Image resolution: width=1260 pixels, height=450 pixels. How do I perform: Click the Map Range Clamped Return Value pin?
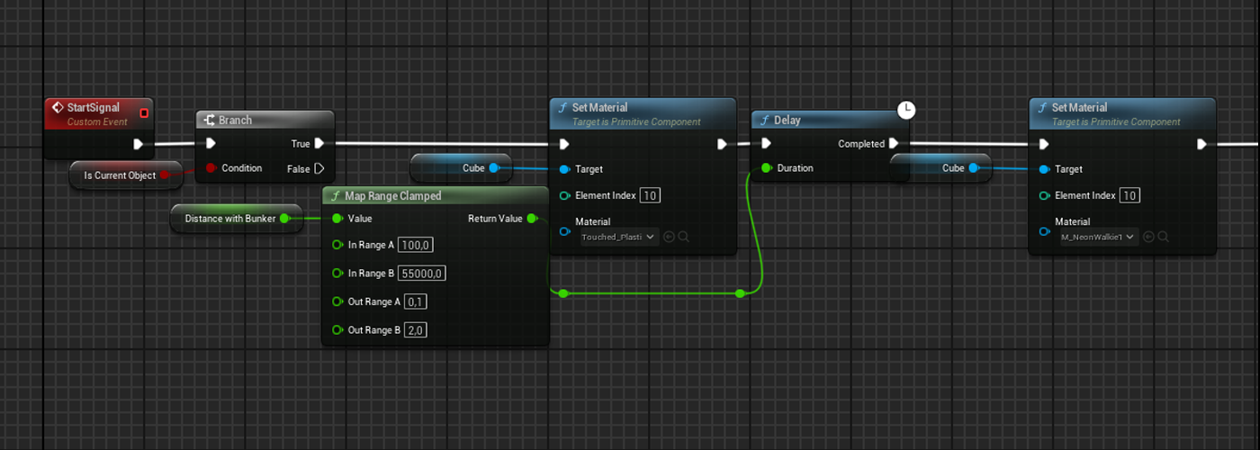531,219
